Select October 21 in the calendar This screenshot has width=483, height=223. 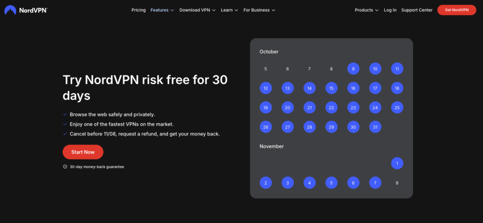click(309, 108)
